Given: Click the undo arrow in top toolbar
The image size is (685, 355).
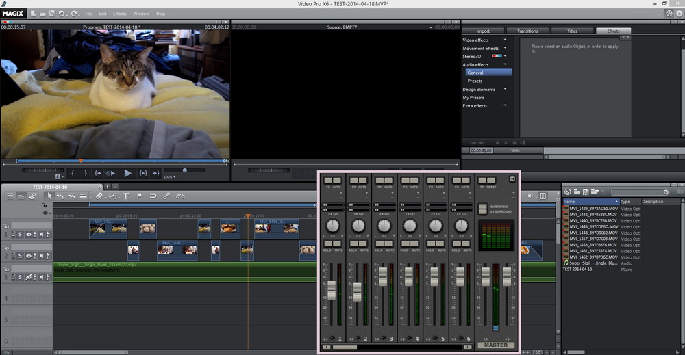Looking at the screenshot, I should click(62, 14).
